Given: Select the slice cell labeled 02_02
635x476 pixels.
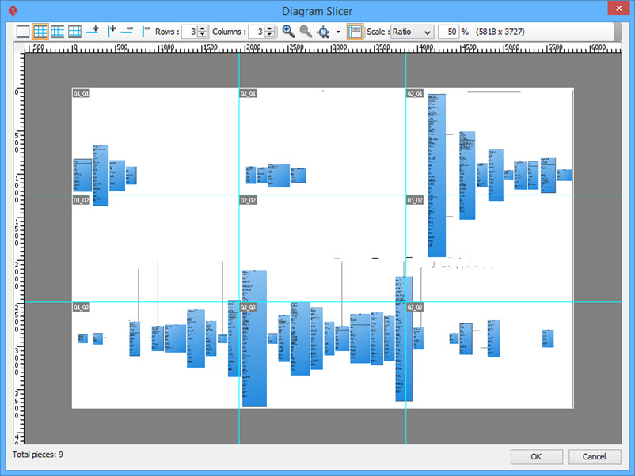Looking at the screenshot, I should 249,201.
